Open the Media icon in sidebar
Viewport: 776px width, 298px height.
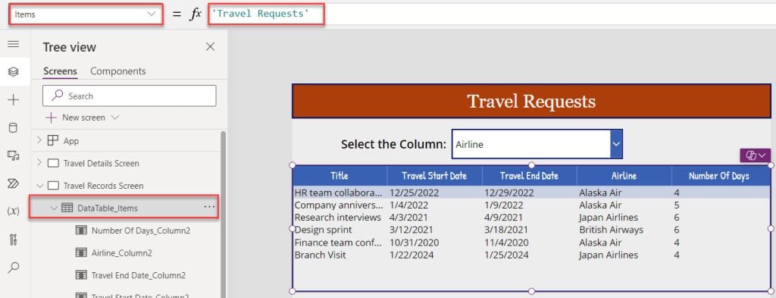coord(14,156)
